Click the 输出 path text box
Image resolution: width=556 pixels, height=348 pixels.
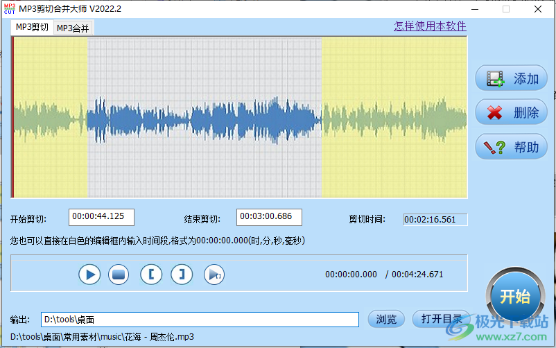click(200, 320)
